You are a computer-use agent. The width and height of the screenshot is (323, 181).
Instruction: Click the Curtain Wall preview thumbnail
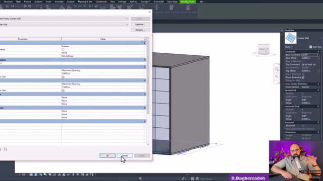point(291,38)
